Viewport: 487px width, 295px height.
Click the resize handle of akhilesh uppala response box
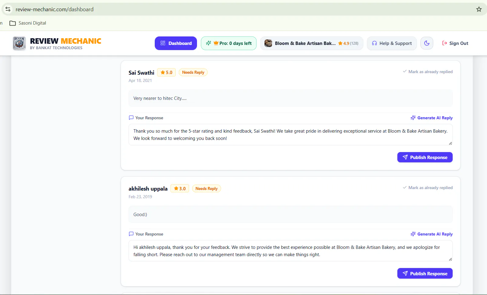click(450, 259)
